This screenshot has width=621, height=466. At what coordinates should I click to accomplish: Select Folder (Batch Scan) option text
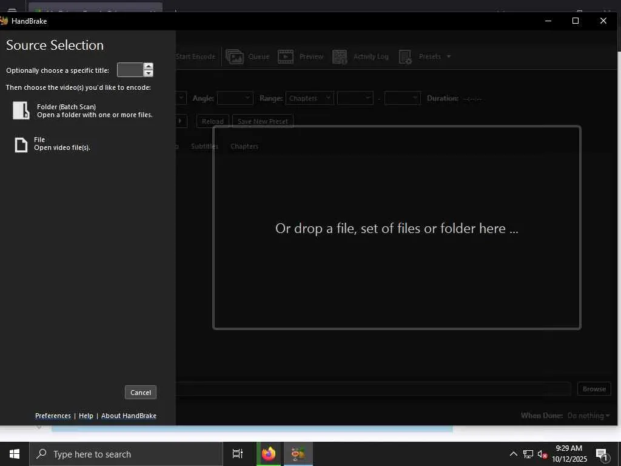pyautogui.click(x=95, y=110)
